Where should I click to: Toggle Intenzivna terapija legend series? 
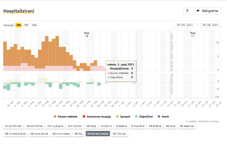click(x=96, y=117)
